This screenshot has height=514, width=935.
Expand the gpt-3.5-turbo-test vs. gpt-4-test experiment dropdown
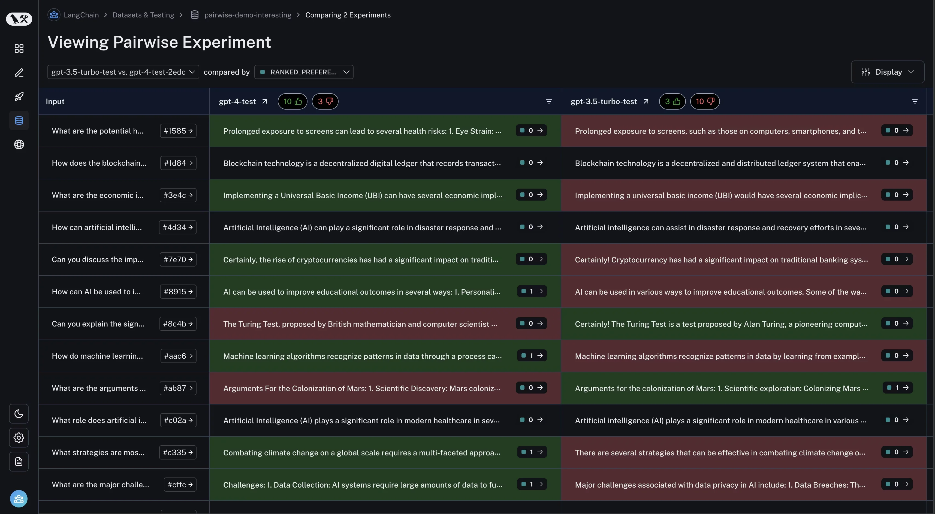tap(123, 72)
